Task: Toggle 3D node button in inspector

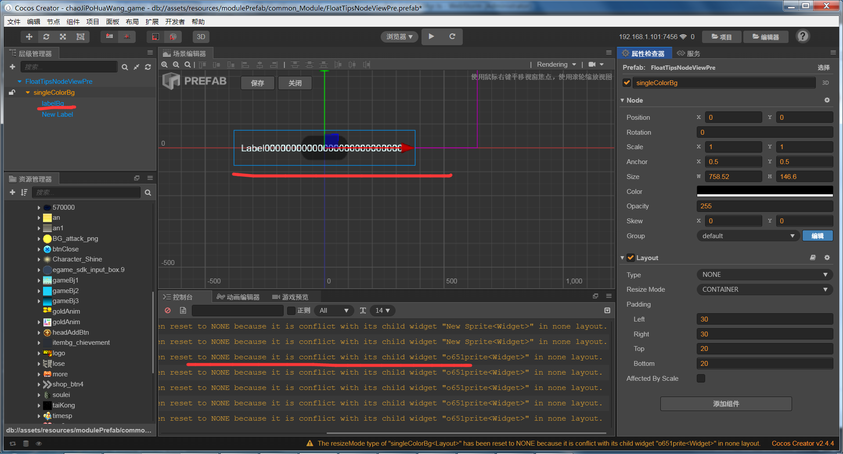Action: (x=825, y=82)
